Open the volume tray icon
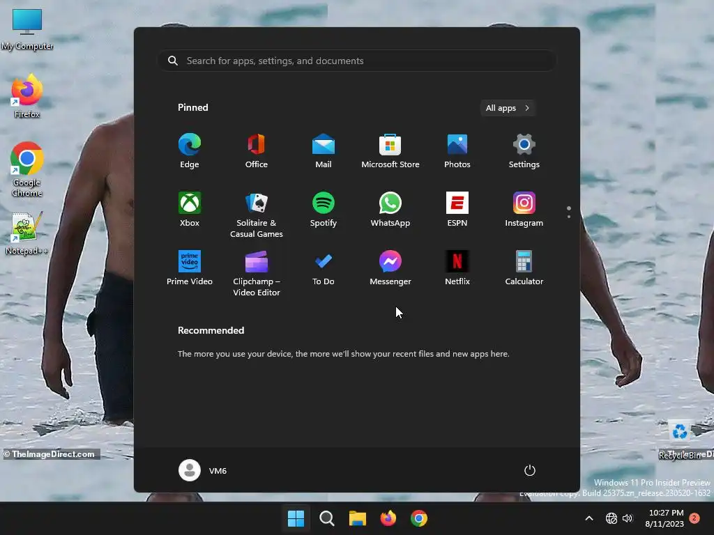The image size is (714, 535). tap(628, 518)
